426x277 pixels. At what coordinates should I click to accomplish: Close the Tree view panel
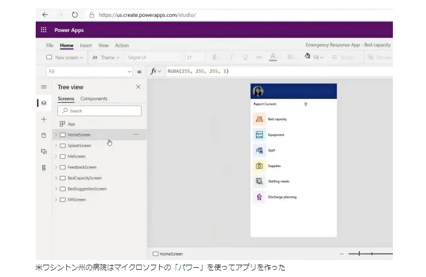pos(138,86)
